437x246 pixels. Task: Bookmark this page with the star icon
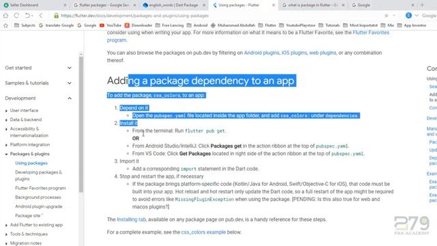tap(386, 16)
